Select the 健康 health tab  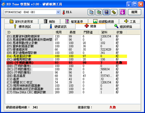click(x=91, y=26)
